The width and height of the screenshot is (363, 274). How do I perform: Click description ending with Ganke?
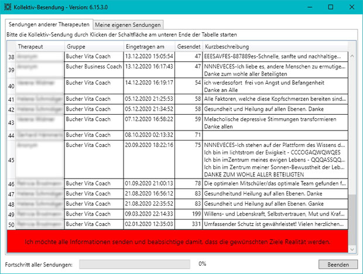pyautogui.click(x=275, y=204)
